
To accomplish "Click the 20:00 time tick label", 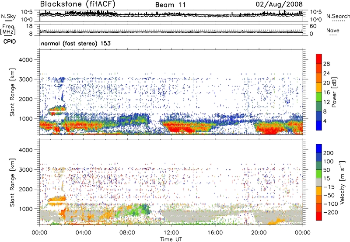I will point(259,233).
